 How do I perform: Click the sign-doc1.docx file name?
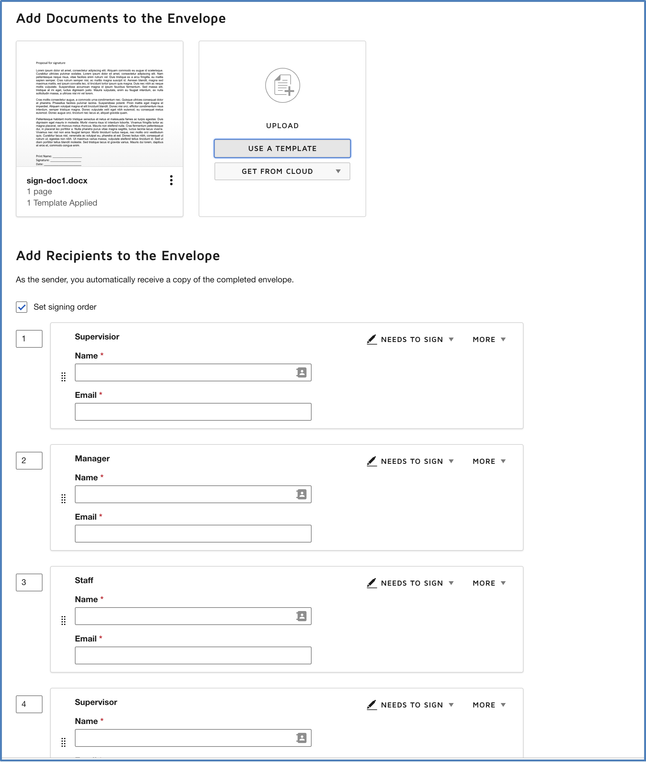(x=57, y=181)
